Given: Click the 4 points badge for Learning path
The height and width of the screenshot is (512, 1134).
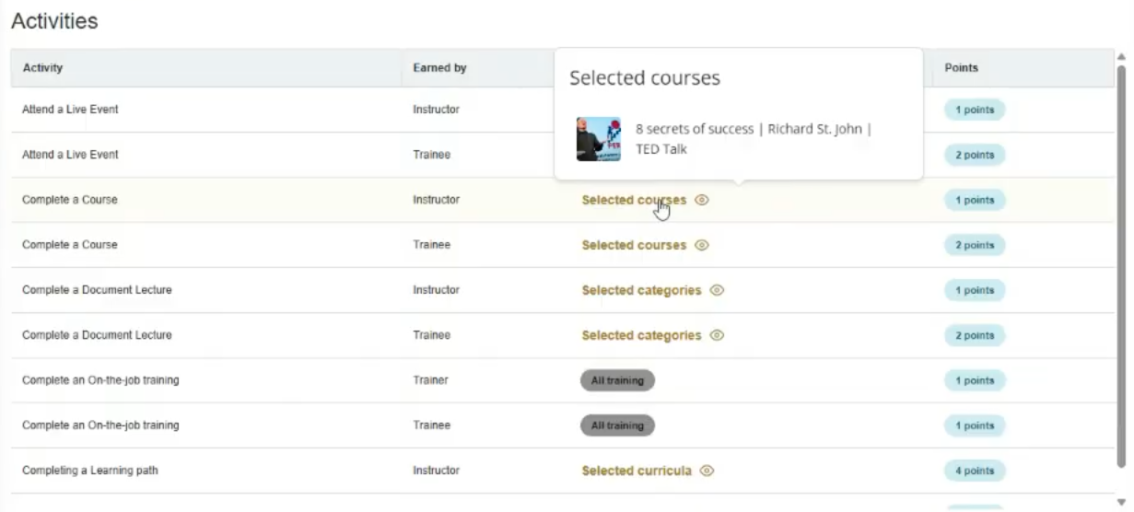Looking at the screenshot, I should click(974, 471).
